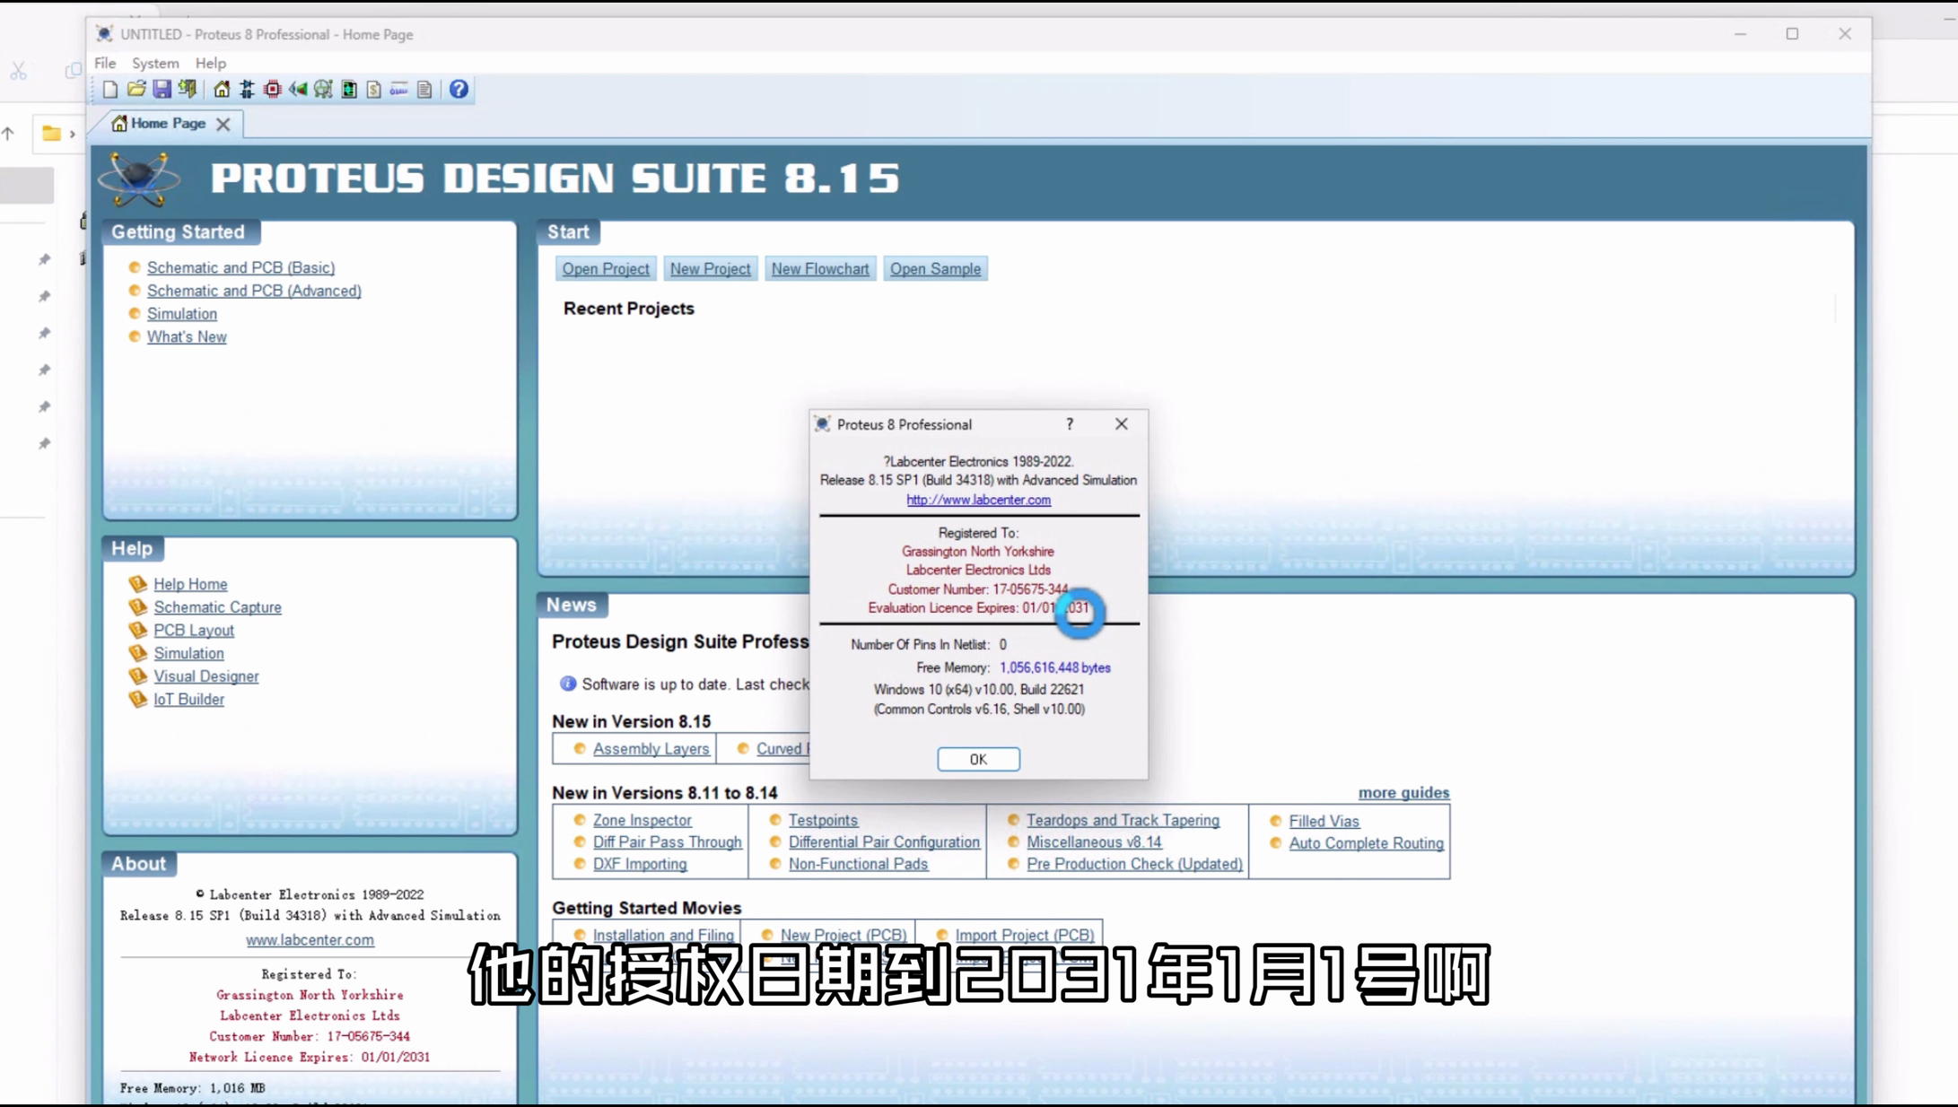Open Project Notes document icon
The width and height of the screenshot is (1958, 1107).
(424, 90)
